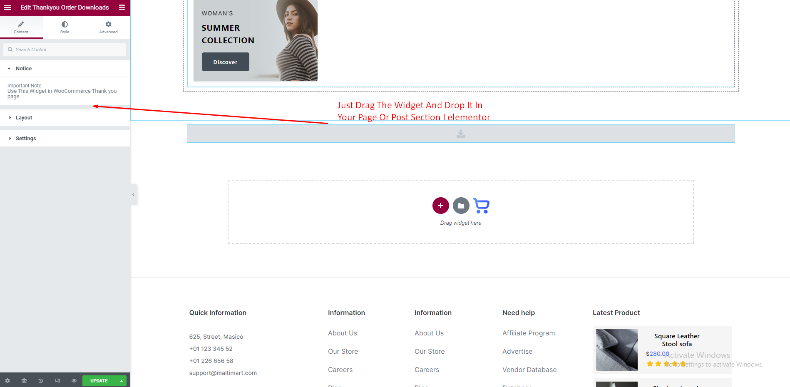Switch to the Advanced tab
This screenshot has width=790, height=387.
click(108, 27)
